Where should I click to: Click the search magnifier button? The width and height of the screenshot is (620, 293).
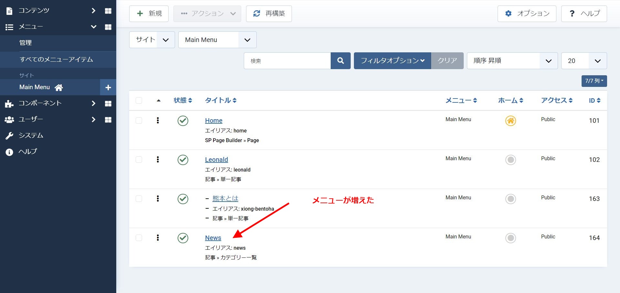[x=340, y=61]
